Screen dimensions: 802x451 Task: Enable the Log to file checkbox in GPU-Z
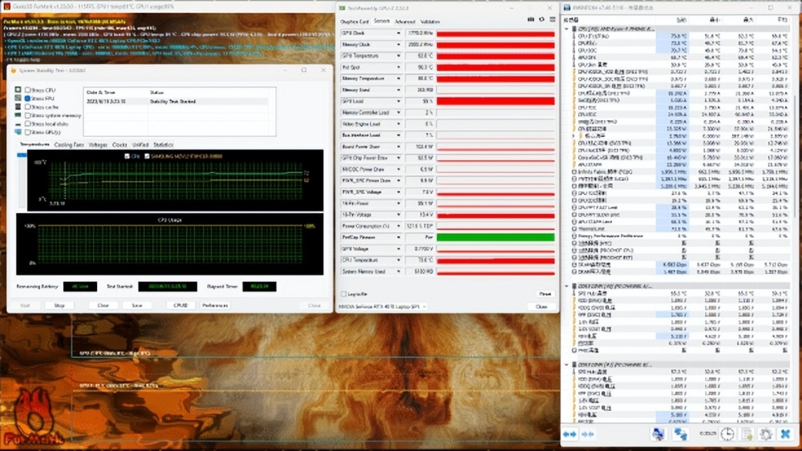[344, 294]
